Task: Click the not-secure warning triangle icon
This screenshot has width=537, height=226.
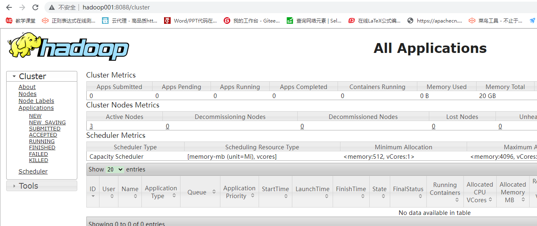Action: [51, 7]
